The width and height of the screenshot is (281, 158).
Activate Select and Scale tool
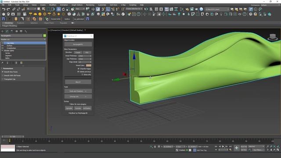coord(68,9)
